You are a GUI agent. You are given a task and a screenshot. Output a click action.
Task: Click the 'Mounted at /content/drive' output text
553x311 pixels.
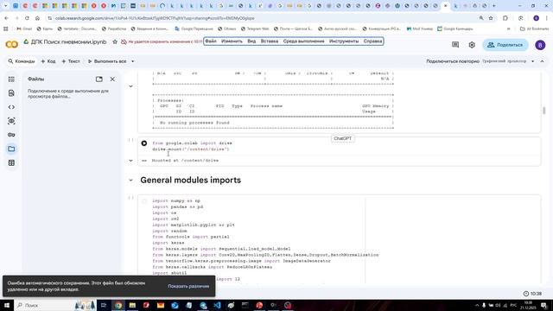pyautogui.click(x=185, y=161)
